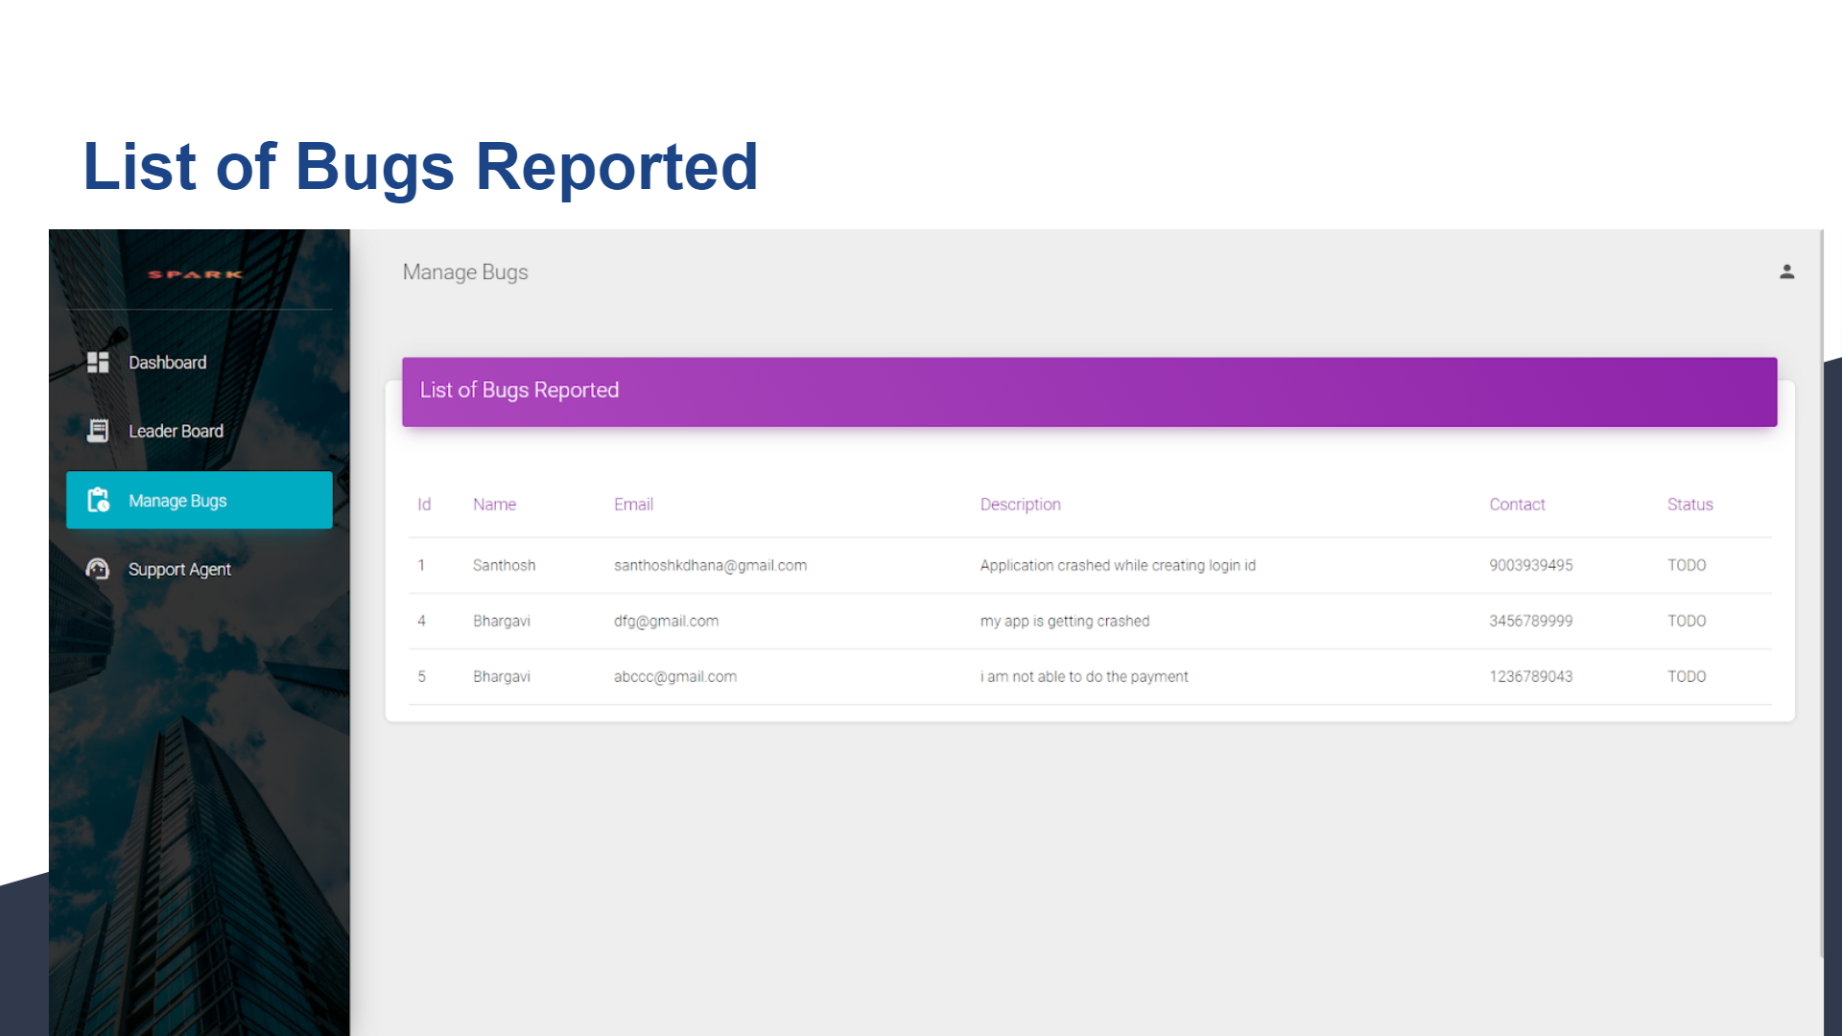The height and width of the screenshot is (1036, 1842).
Task: Open the user profile icon
Action: [x=1786, y=272]
